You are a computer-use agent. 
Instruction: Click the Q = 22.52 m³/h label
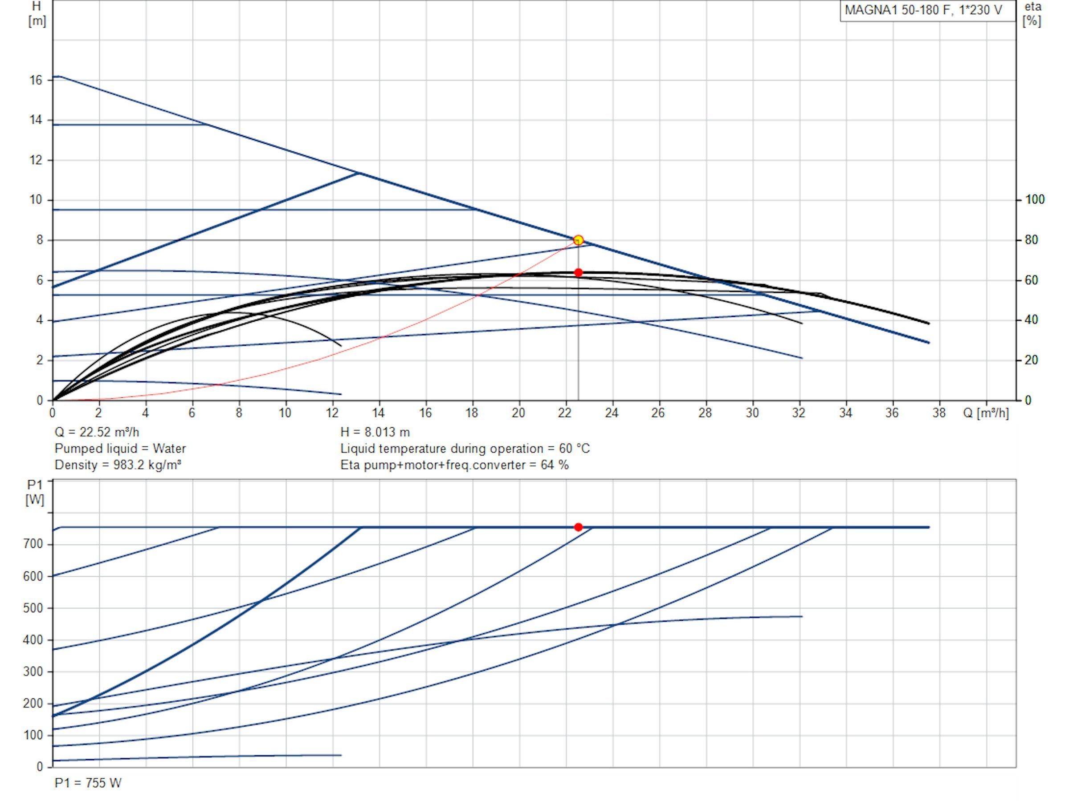pos(97,432)
